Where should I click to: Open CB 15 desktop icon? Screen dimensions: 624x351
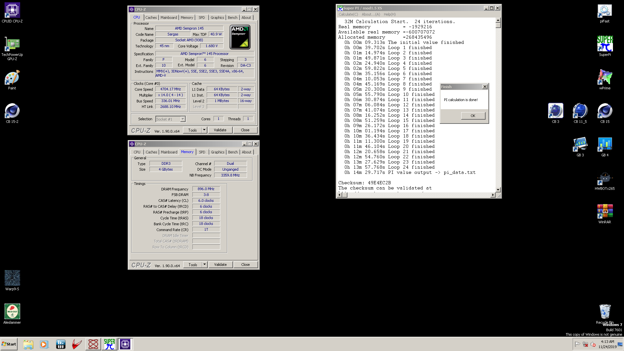coord(605,113)
